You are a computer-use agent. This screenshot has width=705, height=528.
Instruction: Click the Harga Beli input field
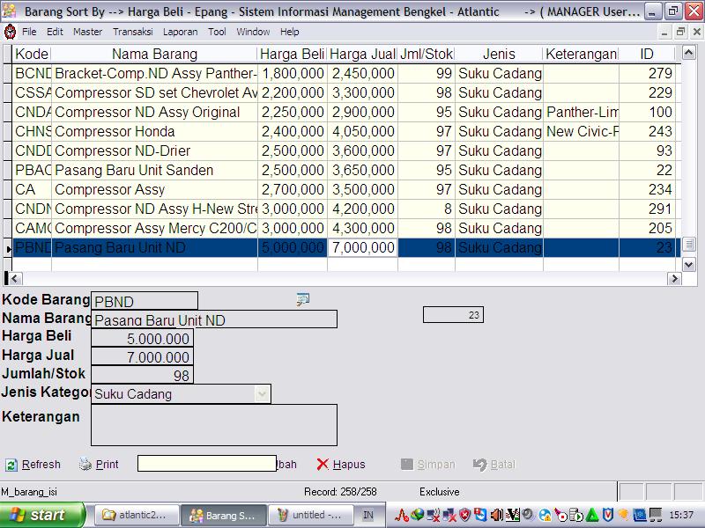141,338
